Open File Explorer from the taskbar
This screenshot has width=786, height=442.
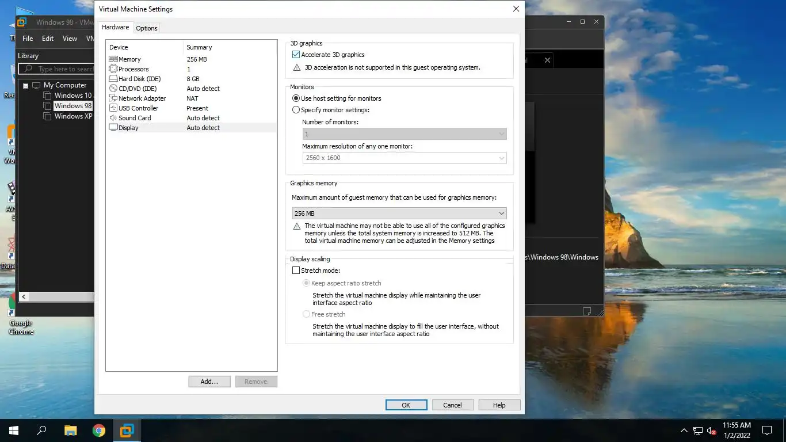pyautogui.click(x=70, y=430)
